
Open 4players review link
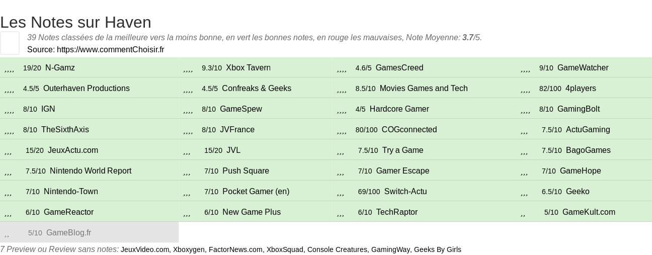(581, 89)
